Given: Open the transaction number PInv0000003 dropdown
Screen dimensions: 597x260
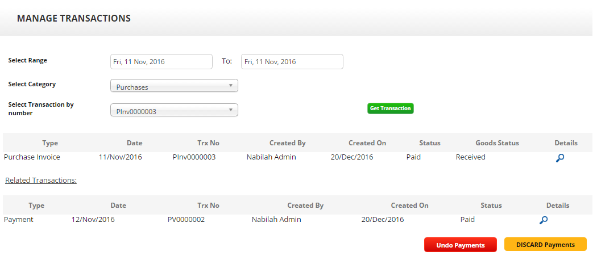Looking at the screenshot, I should point(174,110).
